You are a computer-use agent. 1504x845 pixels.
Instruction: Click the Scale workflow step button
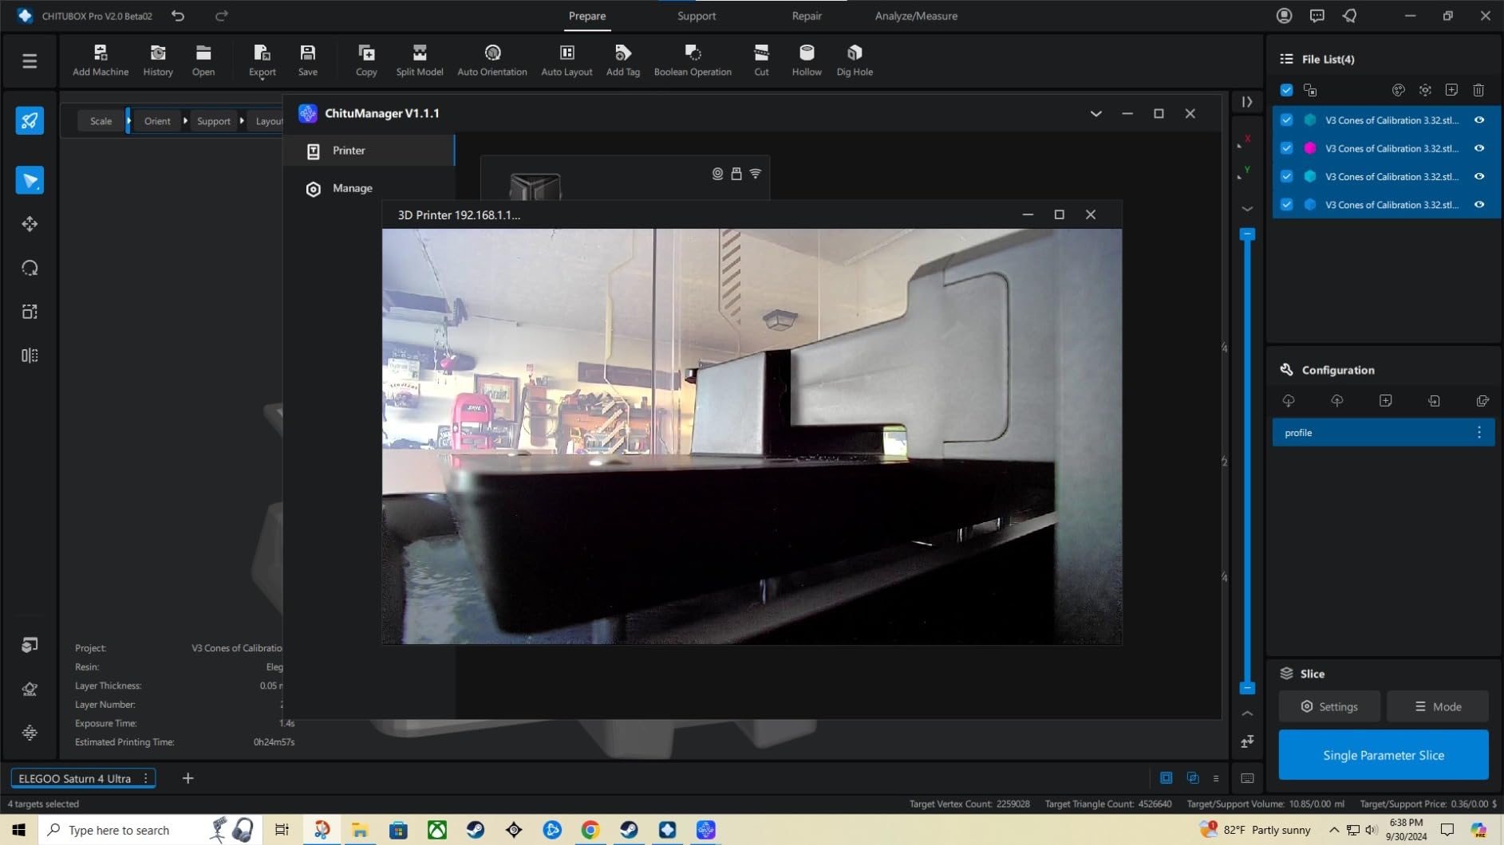[101, 121]
